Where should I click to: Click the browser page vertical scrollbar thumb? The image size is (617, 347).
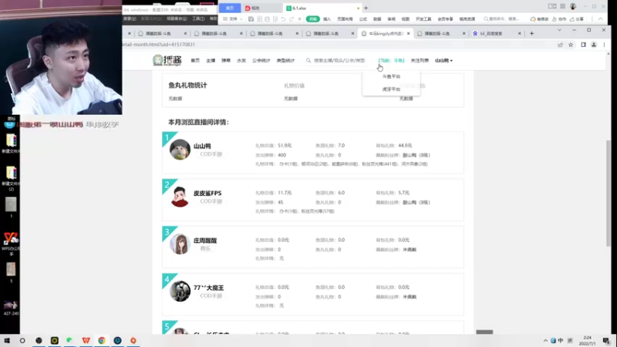[x=609, y=193]
